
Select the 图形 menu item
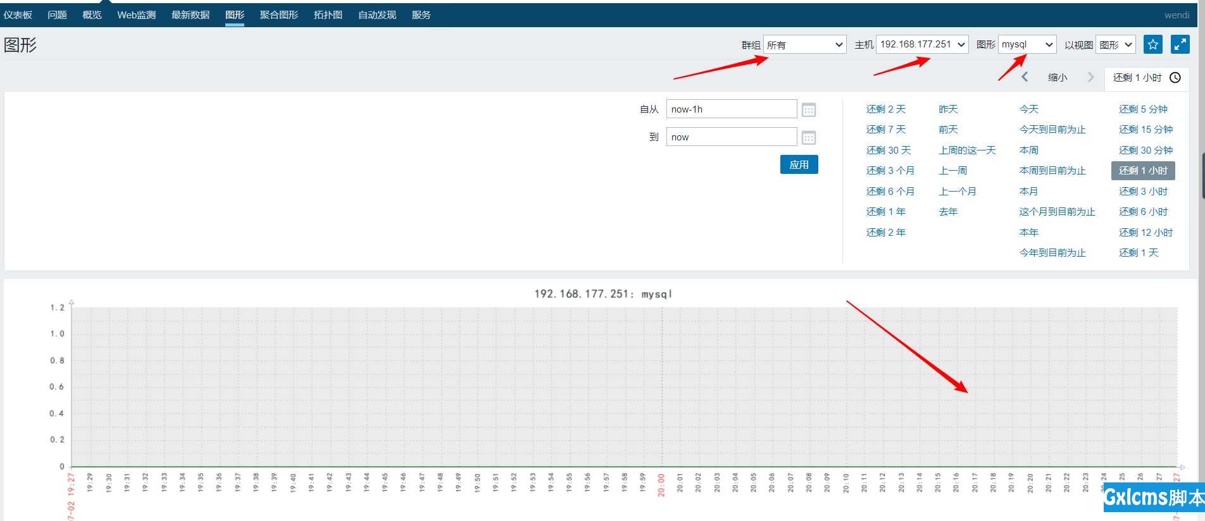point(235,15)
